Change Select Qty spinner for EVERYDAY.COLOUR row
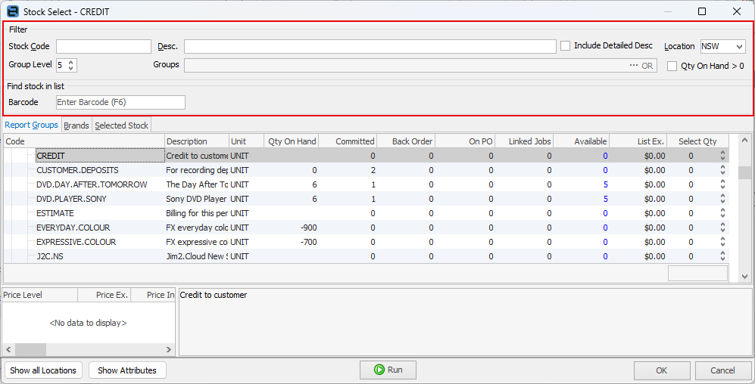This screenshot has width=755, height=384. [722, 228]
